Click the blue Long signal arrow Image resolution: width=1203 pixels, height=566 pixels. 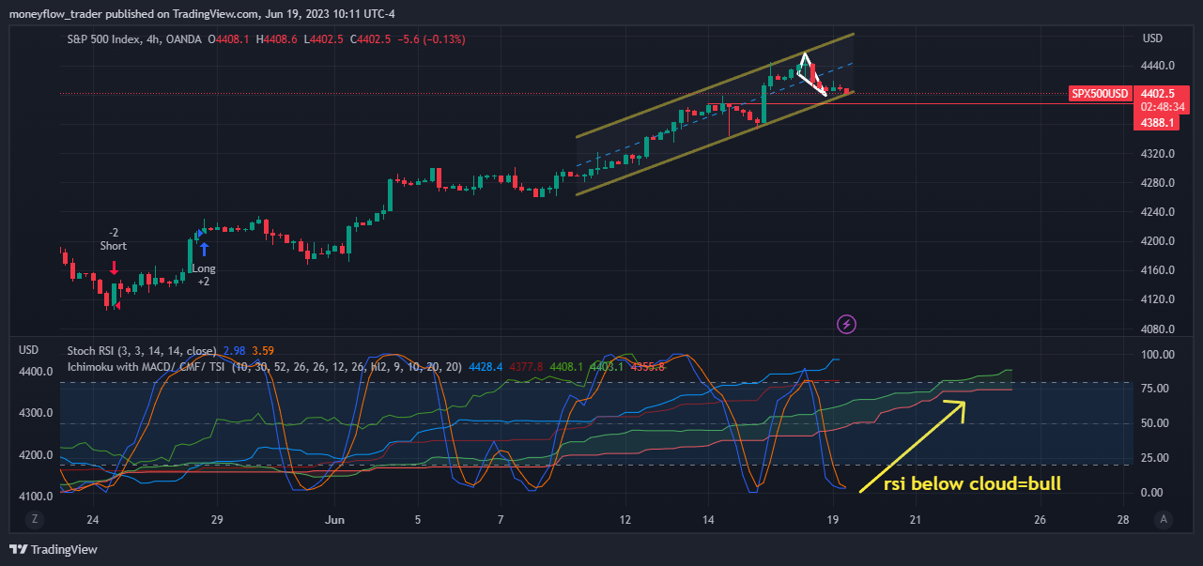204,249
